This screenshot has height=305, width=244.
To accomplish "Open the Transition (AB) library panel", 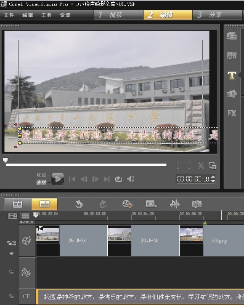I will pyautogui.click(x=232, y=55).
